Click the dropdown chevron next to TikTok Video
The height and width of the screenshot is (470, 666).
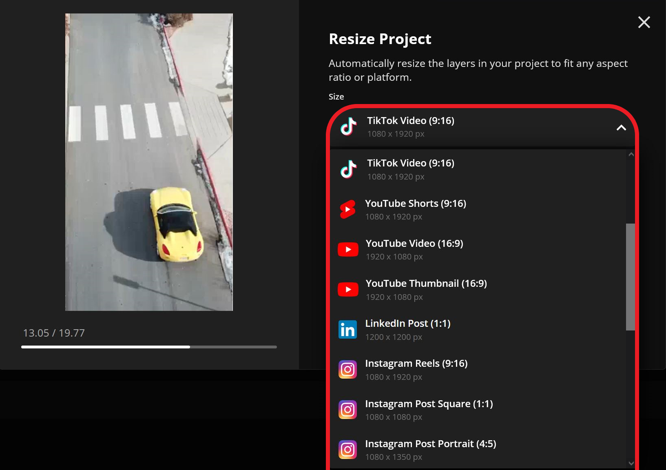tap(622, 128)
